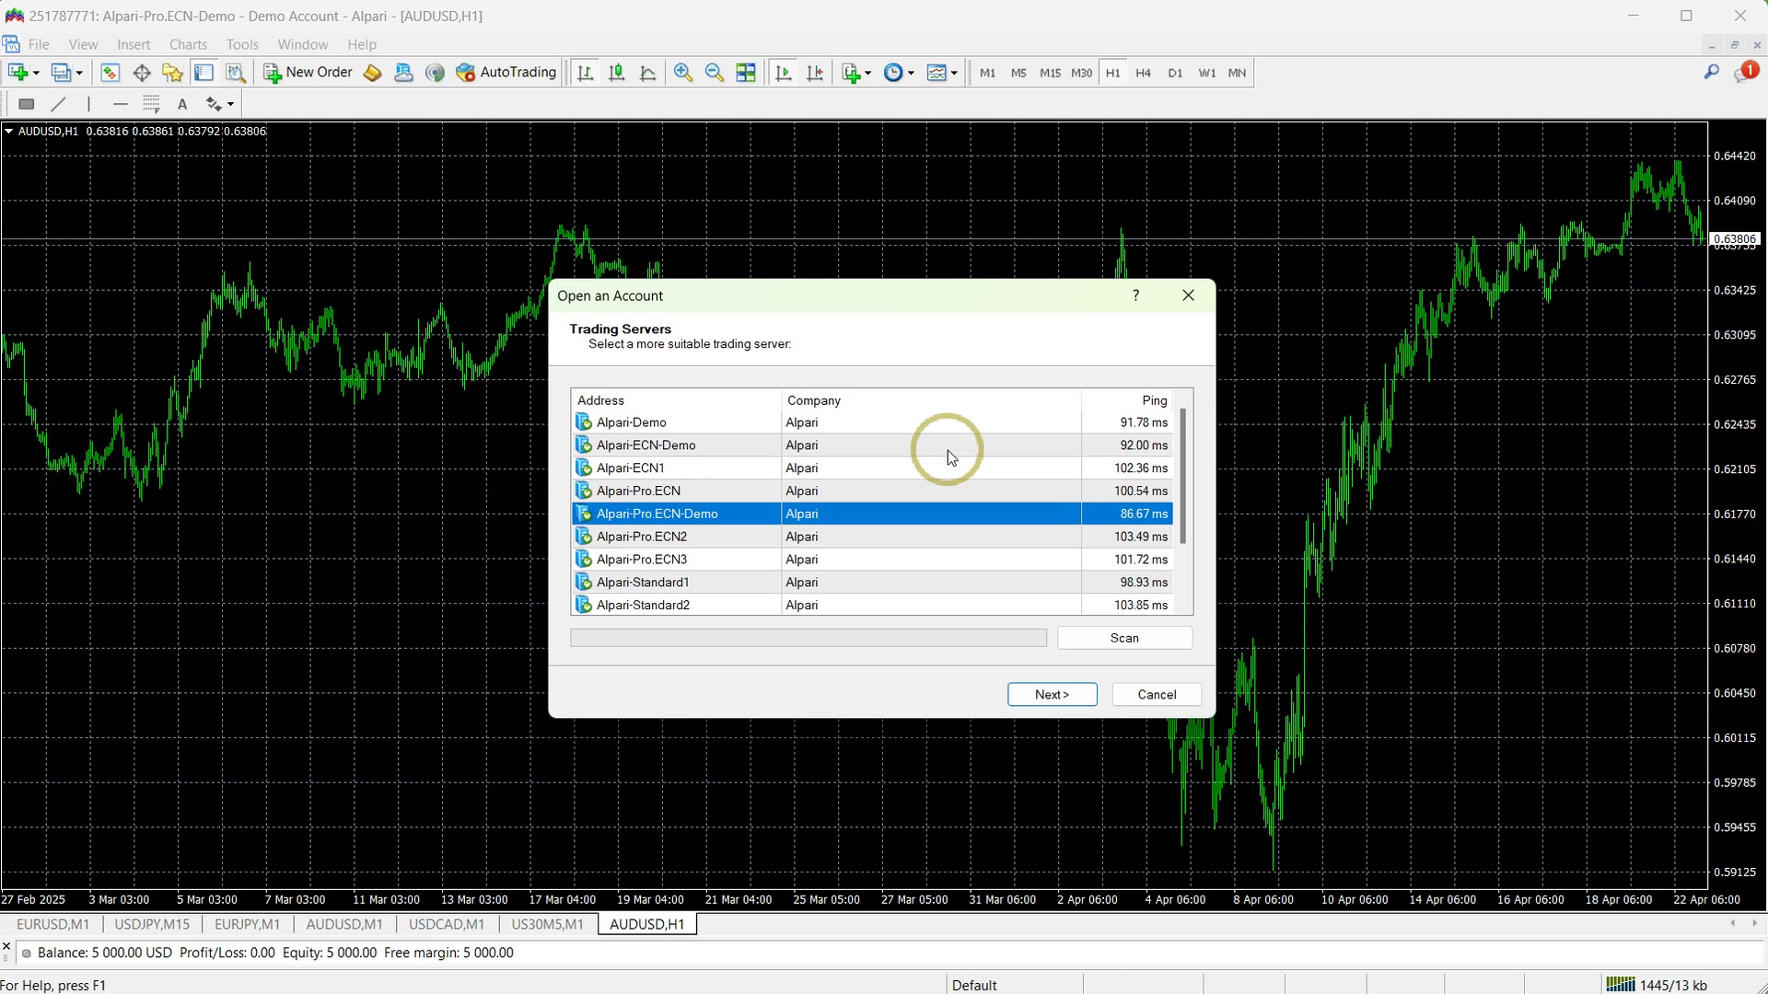Select the M30 timeframe button
This screenshot has width=1768, height=994.
click(1081, 73)
